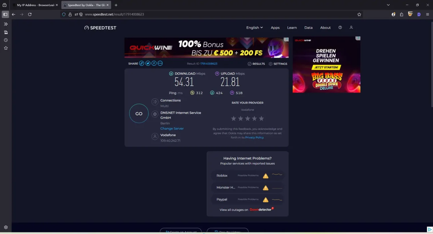
Task: Expand the English language dropdown
Action: [x=254, y=28]
